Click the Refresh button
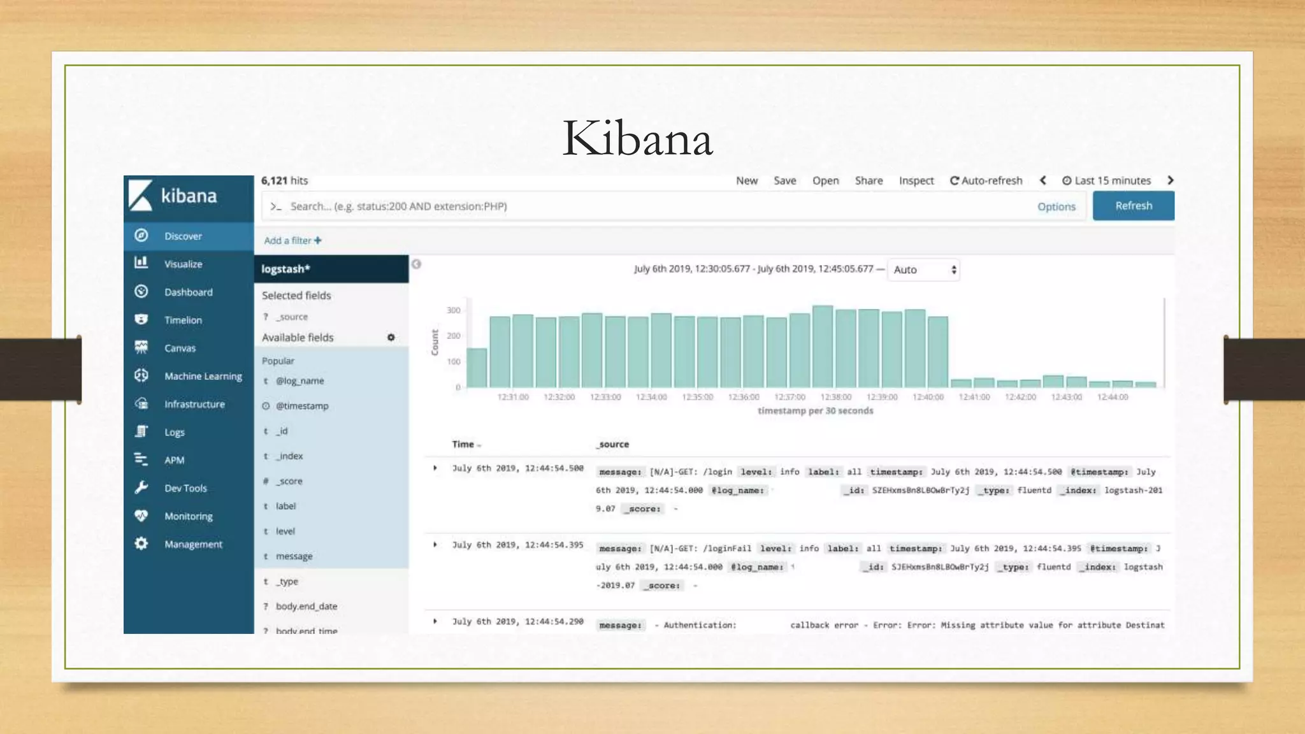Image resolution: width=1305 pixels, height=734 pixels. (x=1134, y=206)
